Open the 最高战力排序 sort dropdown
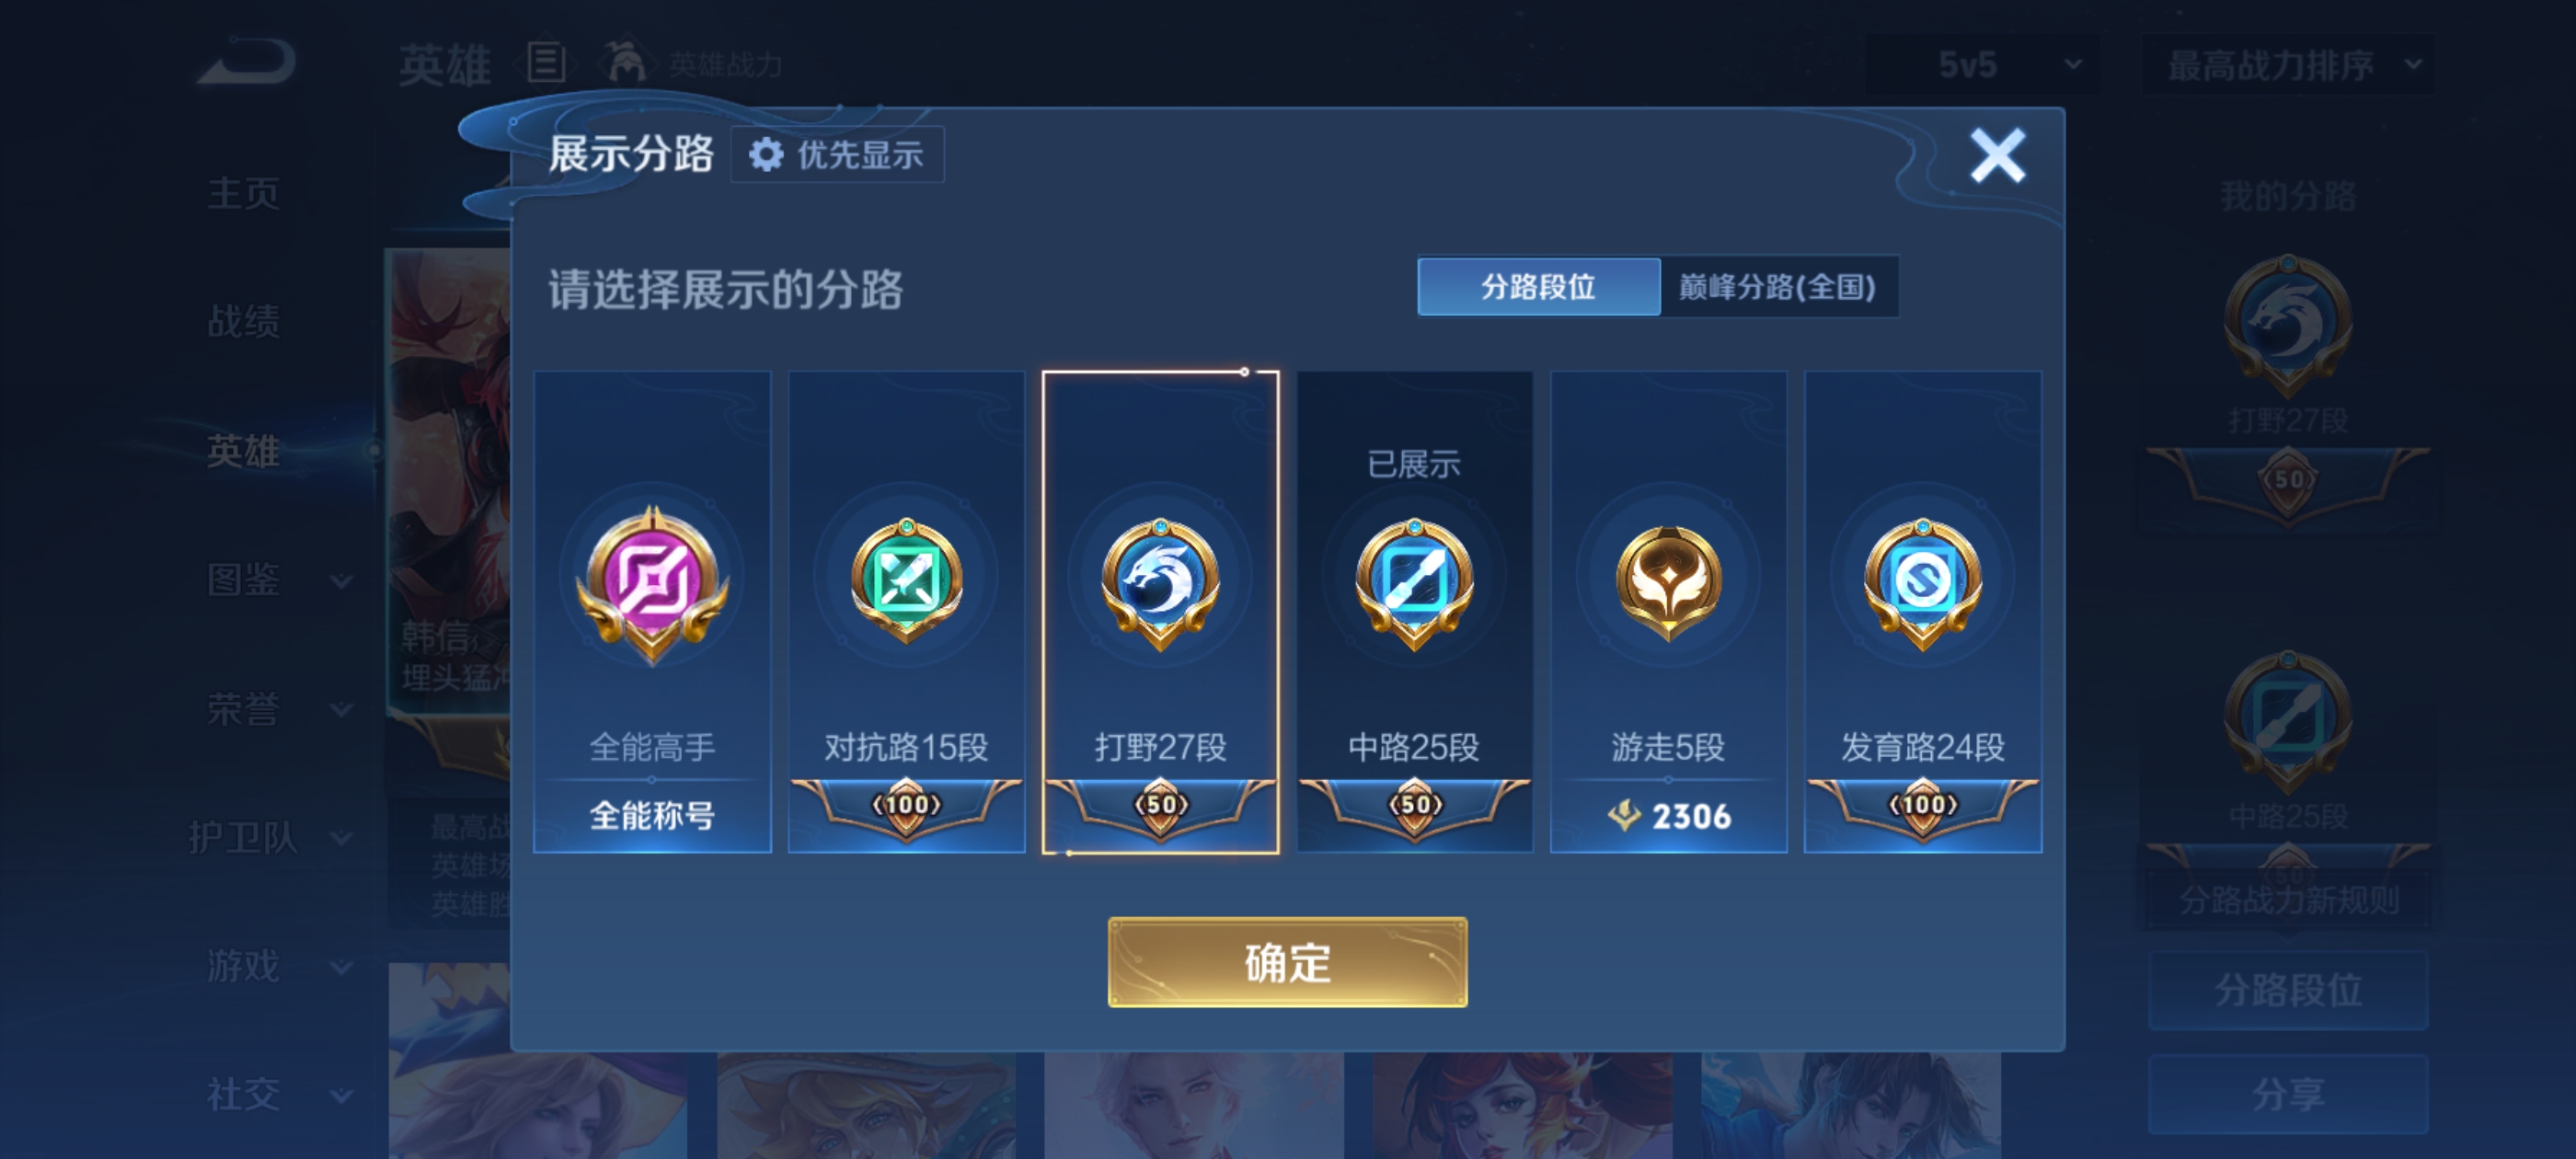The image size is (2576, 1159). point(2288,65)
